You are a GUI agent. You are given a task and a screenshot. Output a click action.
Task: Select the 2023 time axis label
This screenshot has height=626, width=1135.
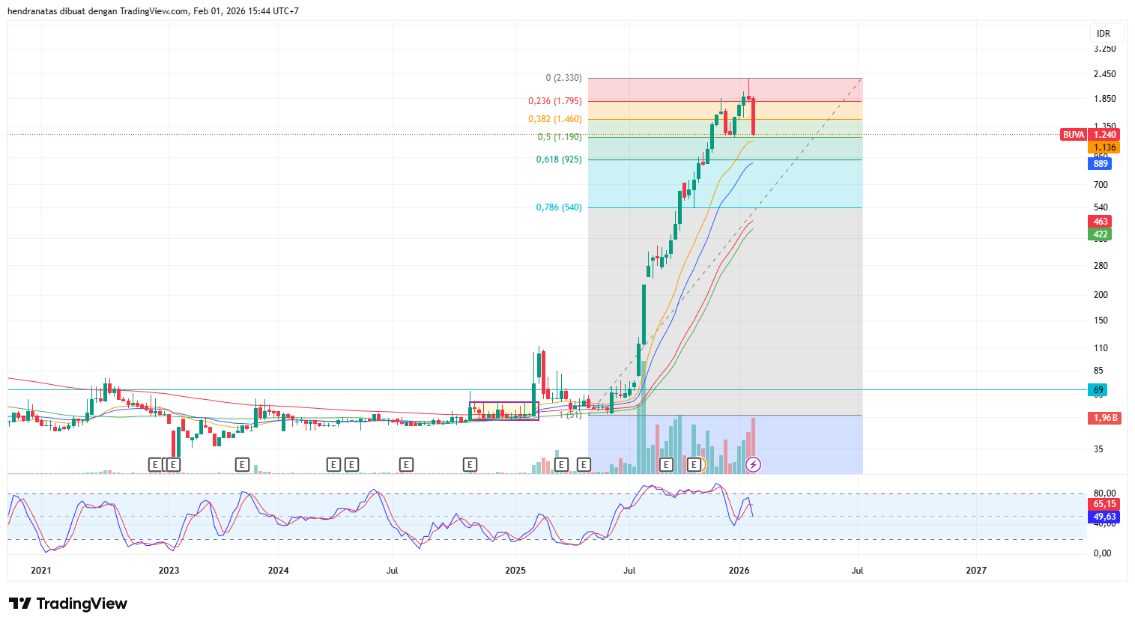click(x=169, y=571)
